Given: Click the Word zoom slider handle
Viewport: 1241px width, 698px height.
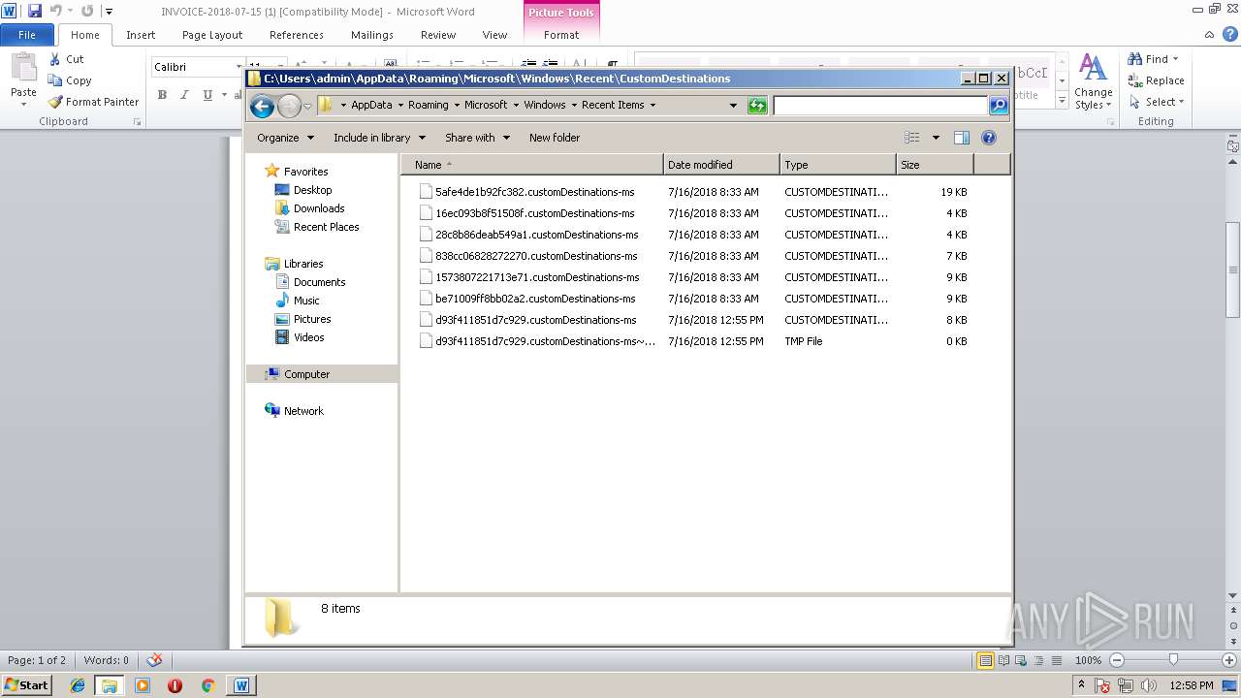Looking at the screenshot, I should pyautogui.click(x=1173, y=660).
